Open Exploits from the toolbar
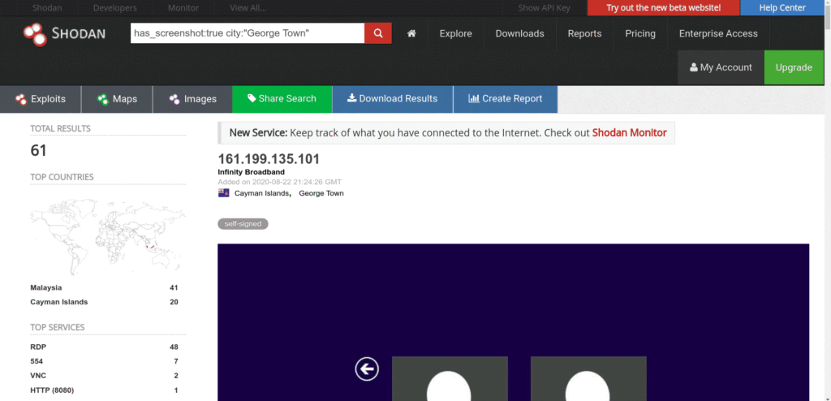Viewport: 831px width, 401px height. [x=41, y=99]
